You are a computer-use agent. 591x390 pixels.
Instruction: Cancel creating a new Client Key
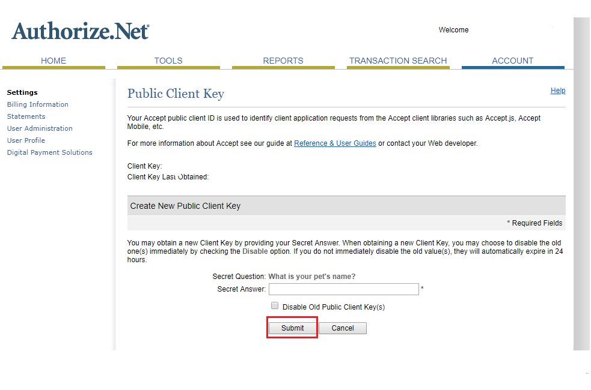pyautogui.click(x=342, y=328)
